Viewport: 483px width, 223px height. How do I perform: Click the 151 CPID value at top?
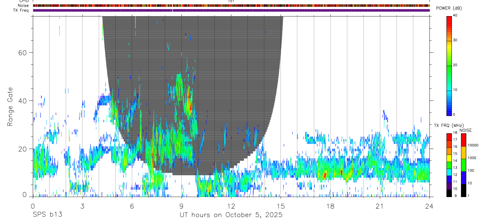point(231,1)
